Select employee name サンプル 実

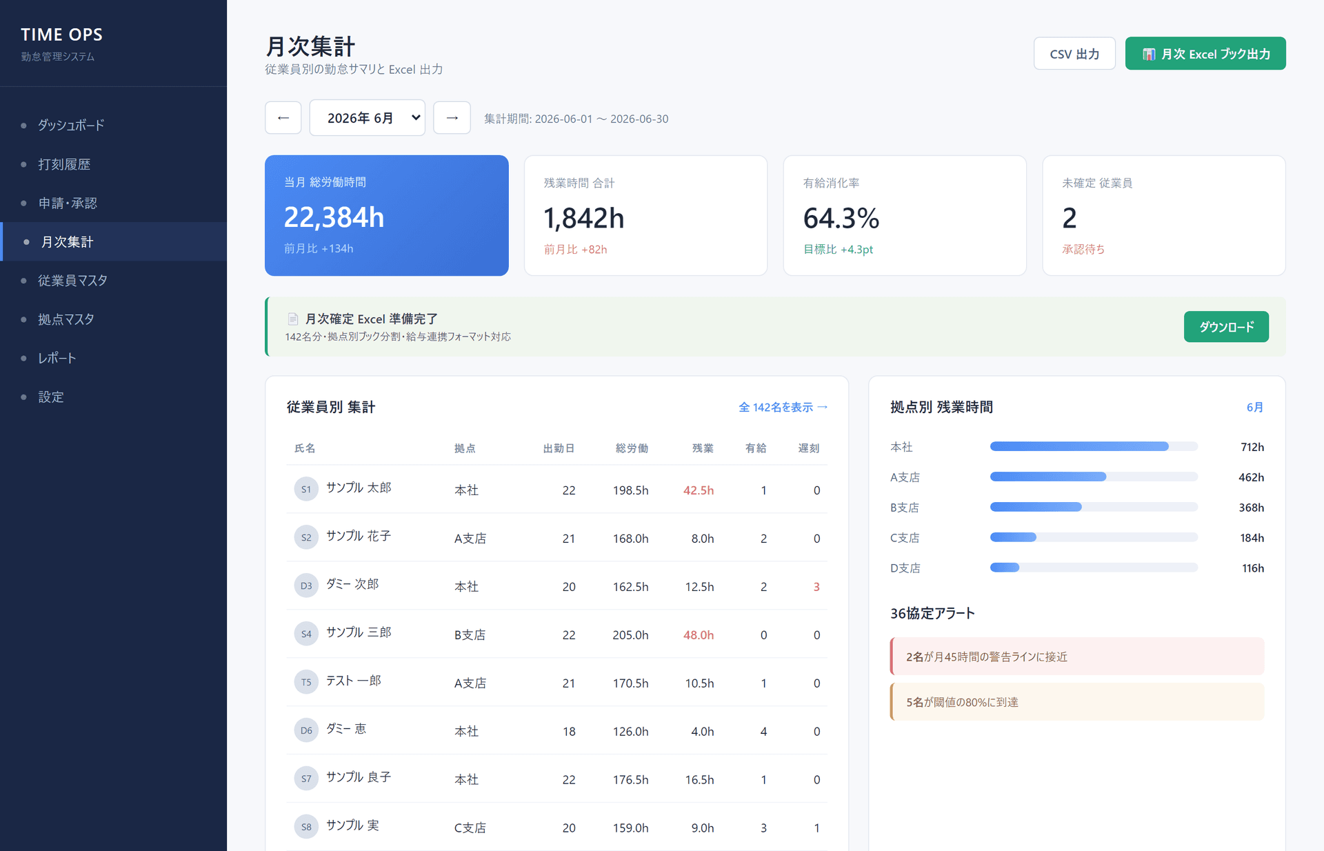click(x=352, y=825)
